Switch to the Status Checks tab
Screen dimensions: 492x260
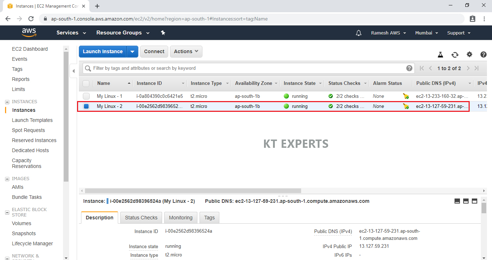[141, 218]
